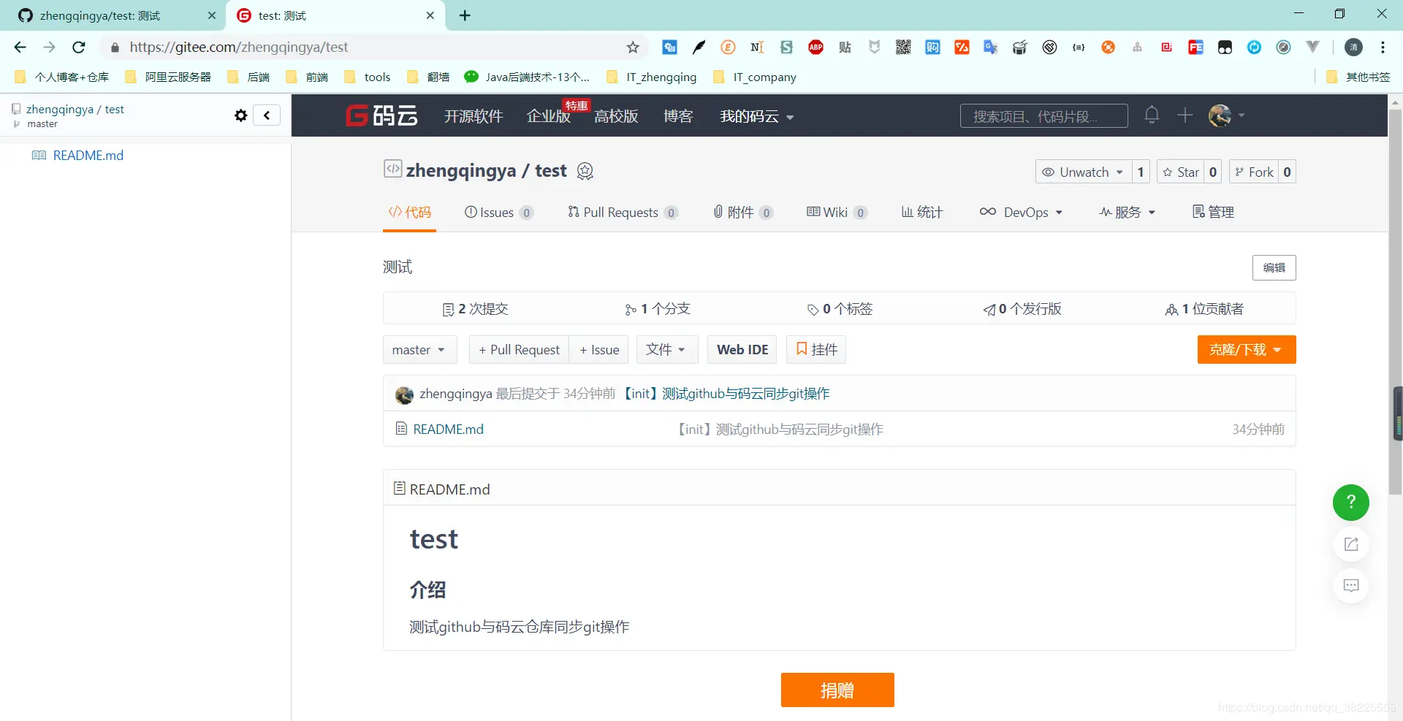Open the translate extension icon
Viewport: 1403px width, 721px height.
click(991, 47)
